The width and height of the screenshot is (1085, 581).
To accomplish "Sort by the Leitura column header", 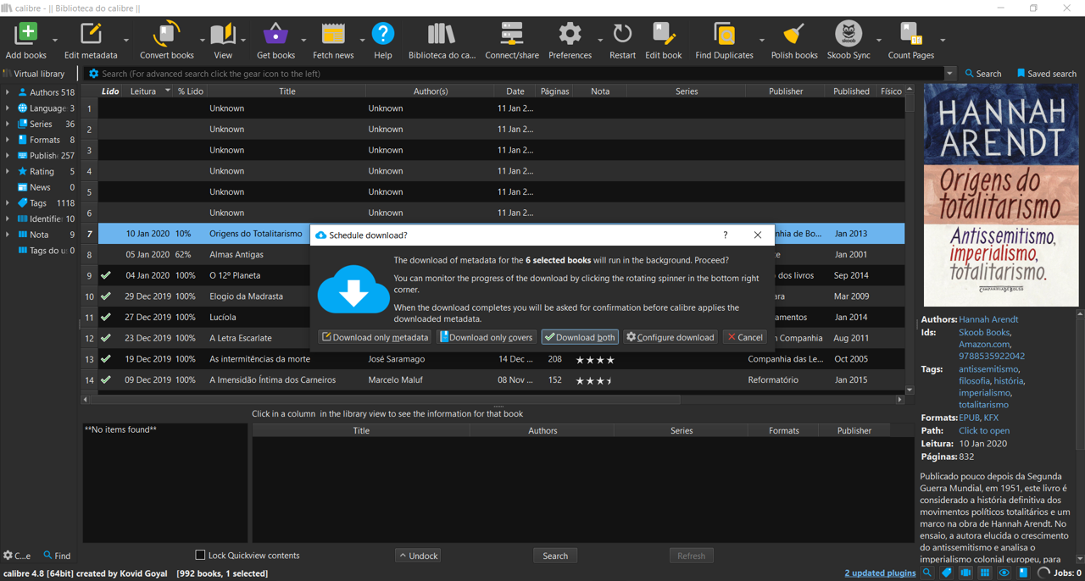I will (x=148, y=91).
